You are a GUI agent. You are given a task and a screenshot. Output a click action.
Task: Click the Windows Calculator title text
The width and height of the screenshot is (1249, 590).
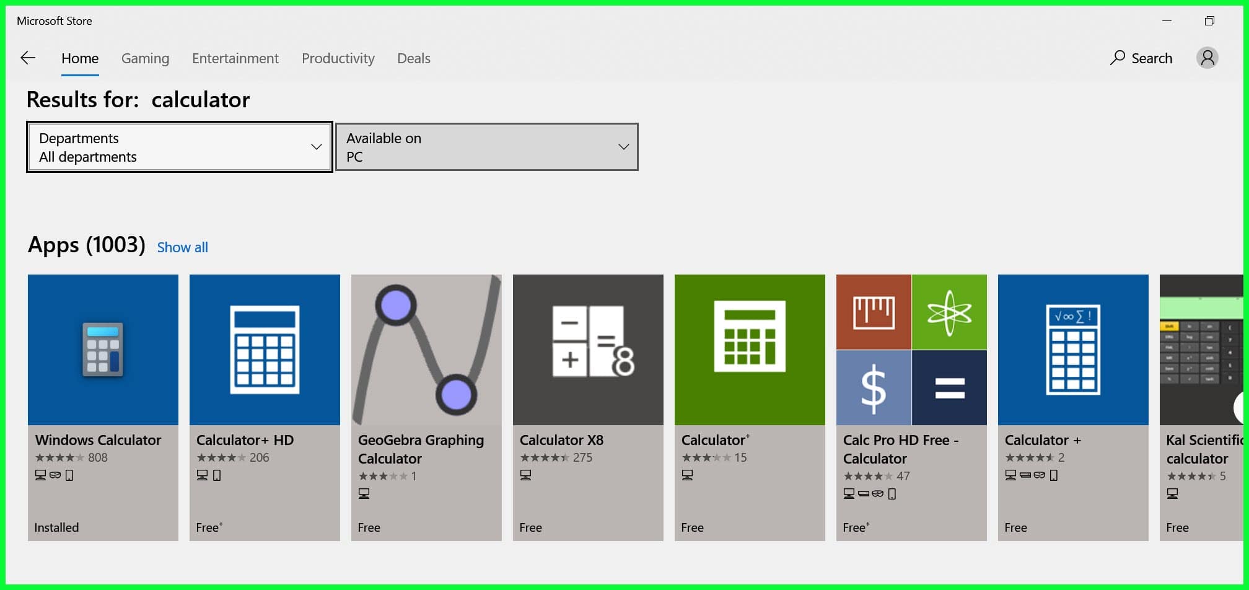click(98, 440)
